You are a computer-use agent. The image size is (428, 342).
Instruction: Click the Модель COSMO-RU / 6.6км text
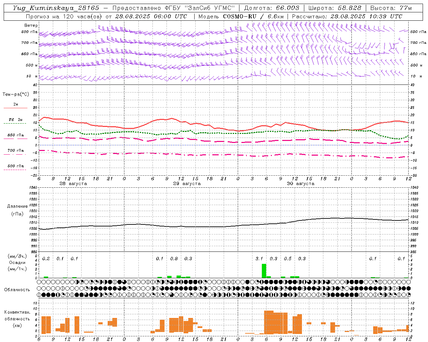(241, 16)
